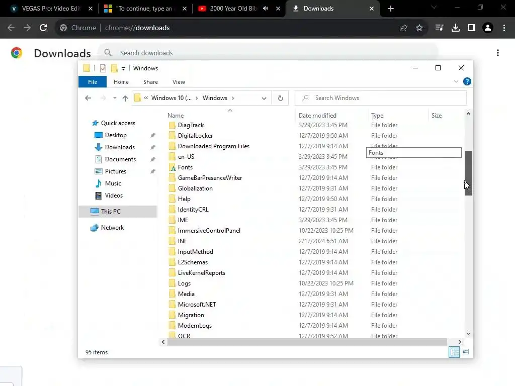Select the Microsoft.NET folder
Viewport: 515px width, 386px height.
[x=197, y=304]
